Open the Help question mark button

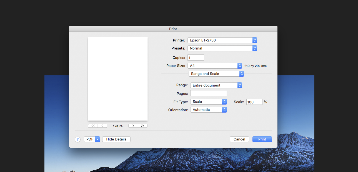pyautogui.click(x=77, y=140)
